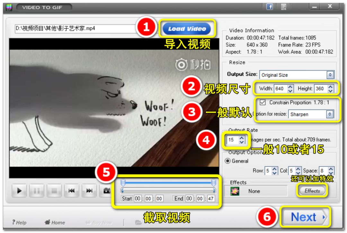Click the Size 640 x 360 value
The width and height of the screenshot is (347, 233).
pyautogui.click(x=257, y=45)
